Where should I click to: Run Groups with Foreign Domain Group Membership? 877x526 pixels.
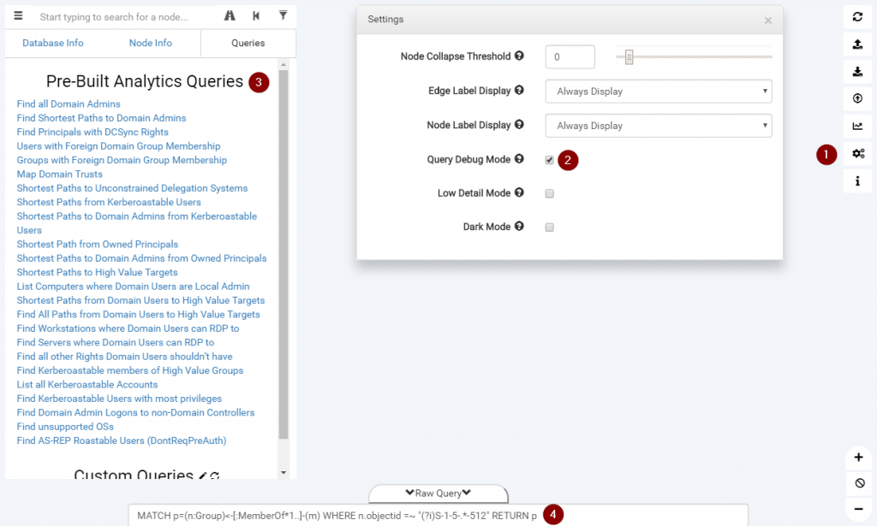[x=122, y=160]
